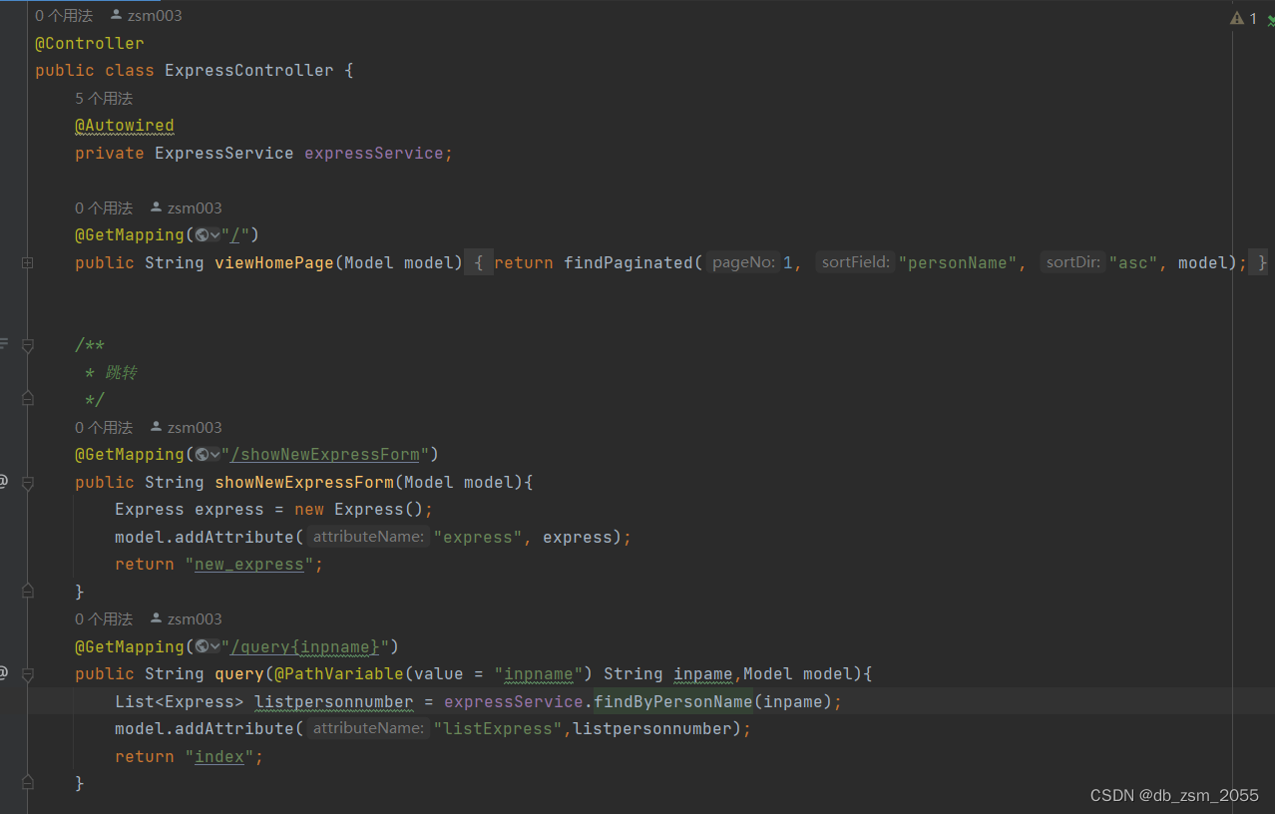Click author hint zsm003 above viewHomePage mapping
Image resolution: width=1275 pixels, height=814 pixels.
click(x=186, y=208)
